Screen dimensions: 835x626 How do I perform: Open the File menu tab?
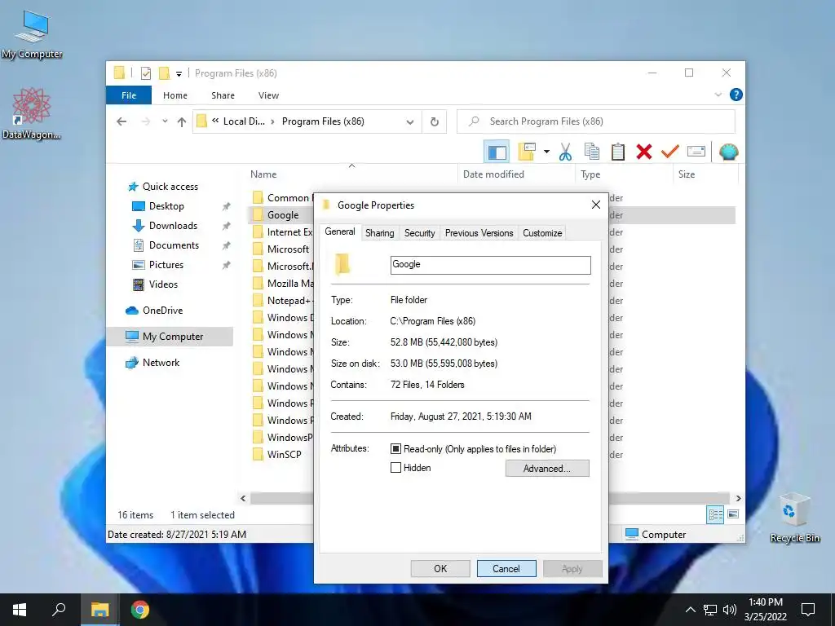coord(129,95)
